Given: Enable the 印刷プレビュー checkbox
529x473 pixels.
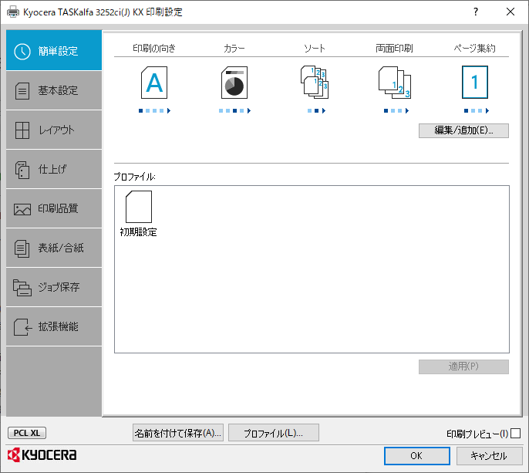Looking at the screenshot, I should [x=516, y=434].
